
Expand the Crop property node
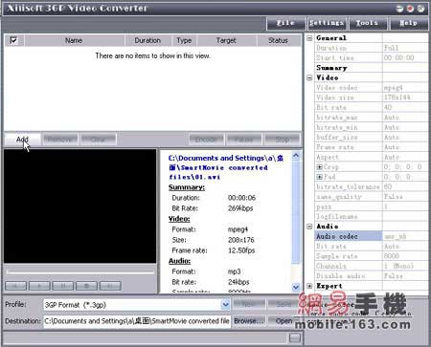point(319,166)
